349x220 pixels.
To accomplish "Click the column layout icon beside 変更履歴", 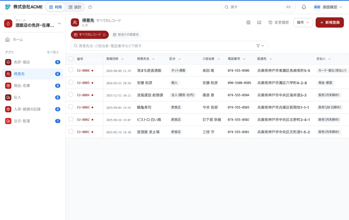I will tap(248, 23).
